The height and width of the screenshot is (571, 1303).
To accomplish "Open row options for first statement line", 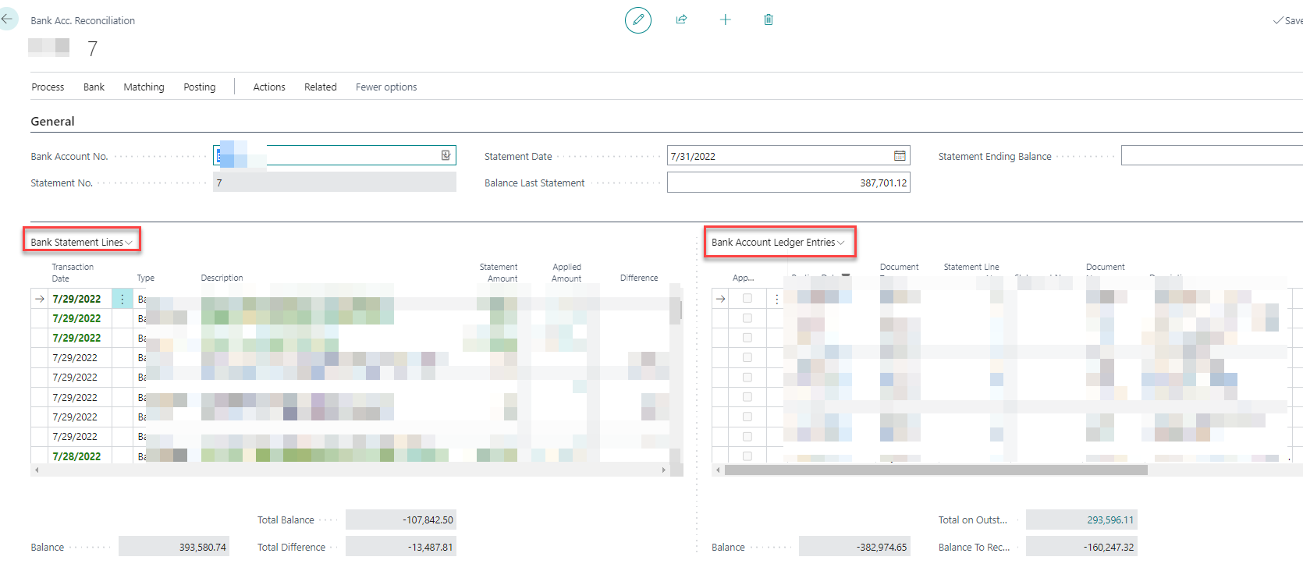I will point(122,299).
